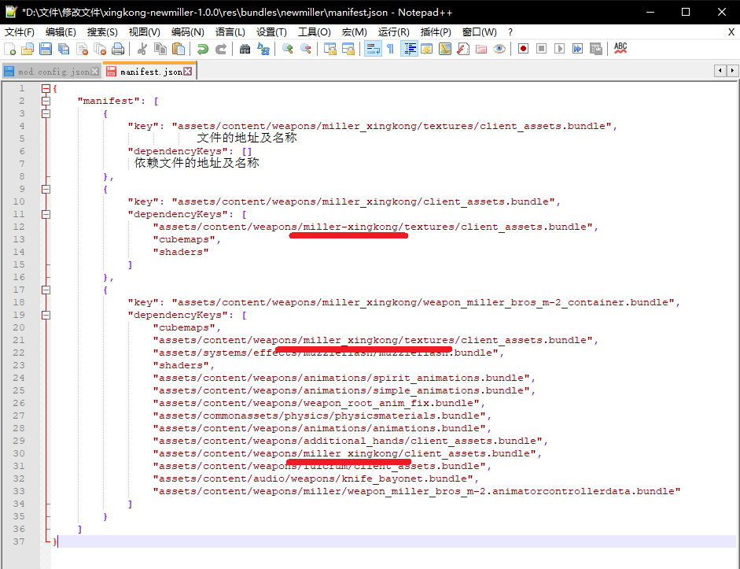Screen dimensions: 740x569
Task: Collapse the object fold on line 9
Action: tap(46, 189)
